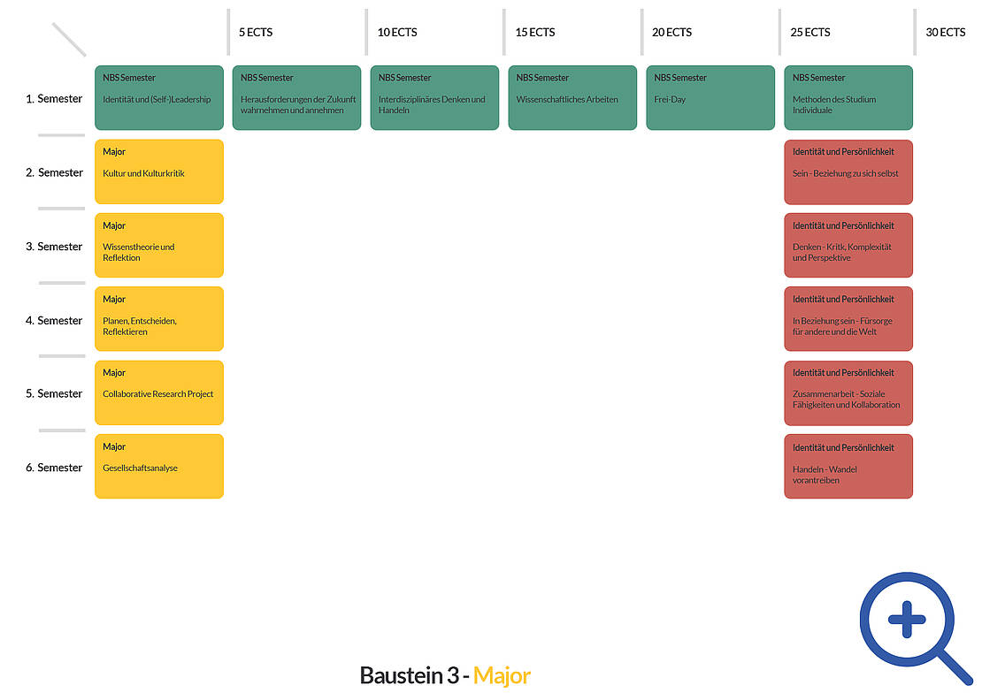Select the Frei-Day module card
The image size is (982, 693).
(710, 98)
